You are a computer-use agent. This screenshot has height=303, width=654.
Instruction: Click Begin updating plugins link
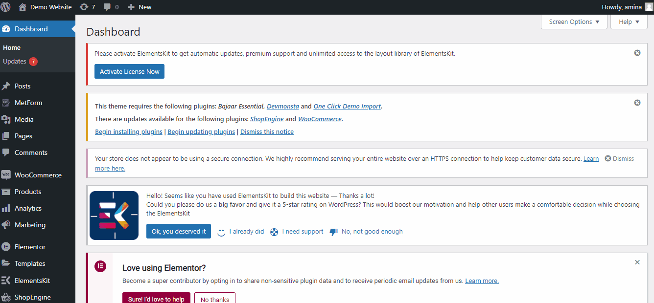[201, 131]
